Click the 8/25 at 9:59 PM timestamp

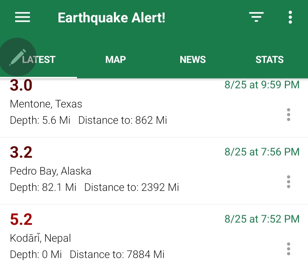262,85
